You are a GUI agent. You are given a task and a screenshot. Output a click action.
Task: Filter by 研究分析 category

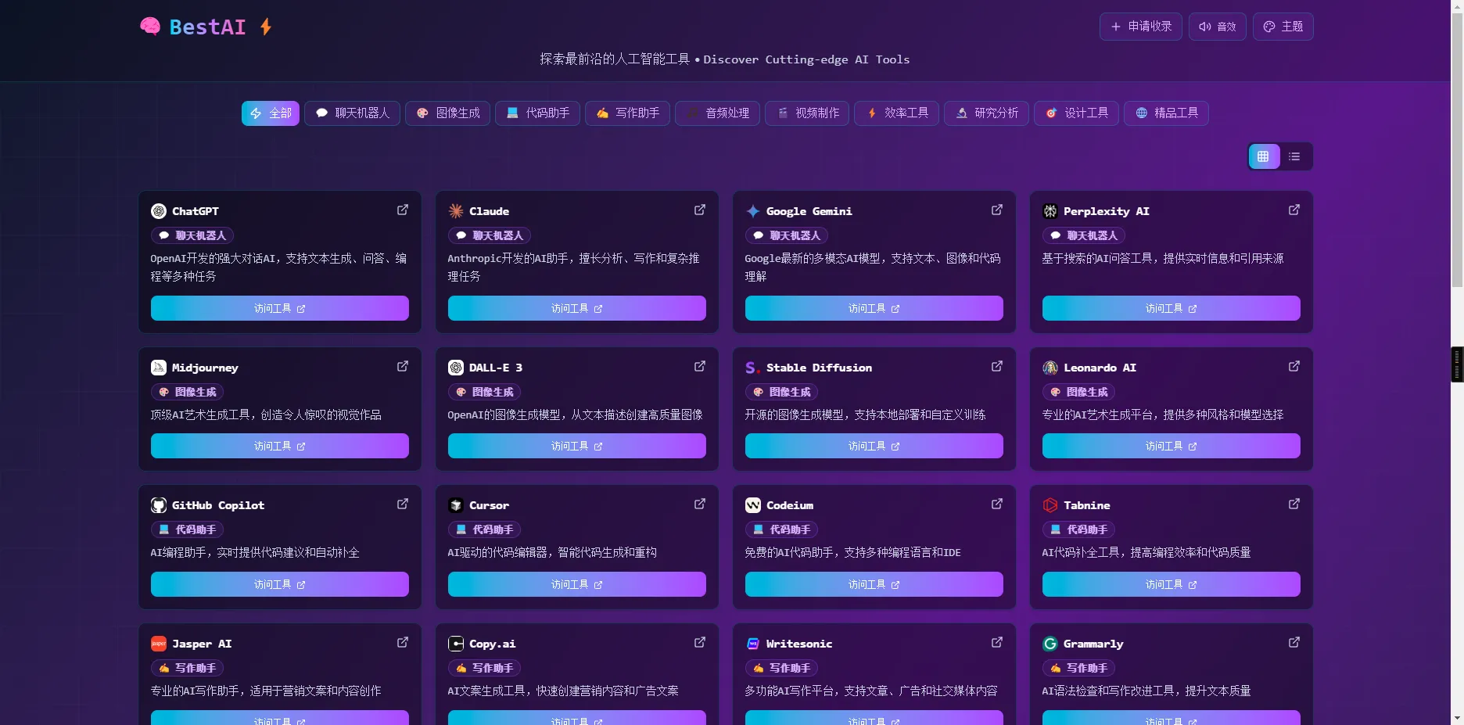point(987,113)
